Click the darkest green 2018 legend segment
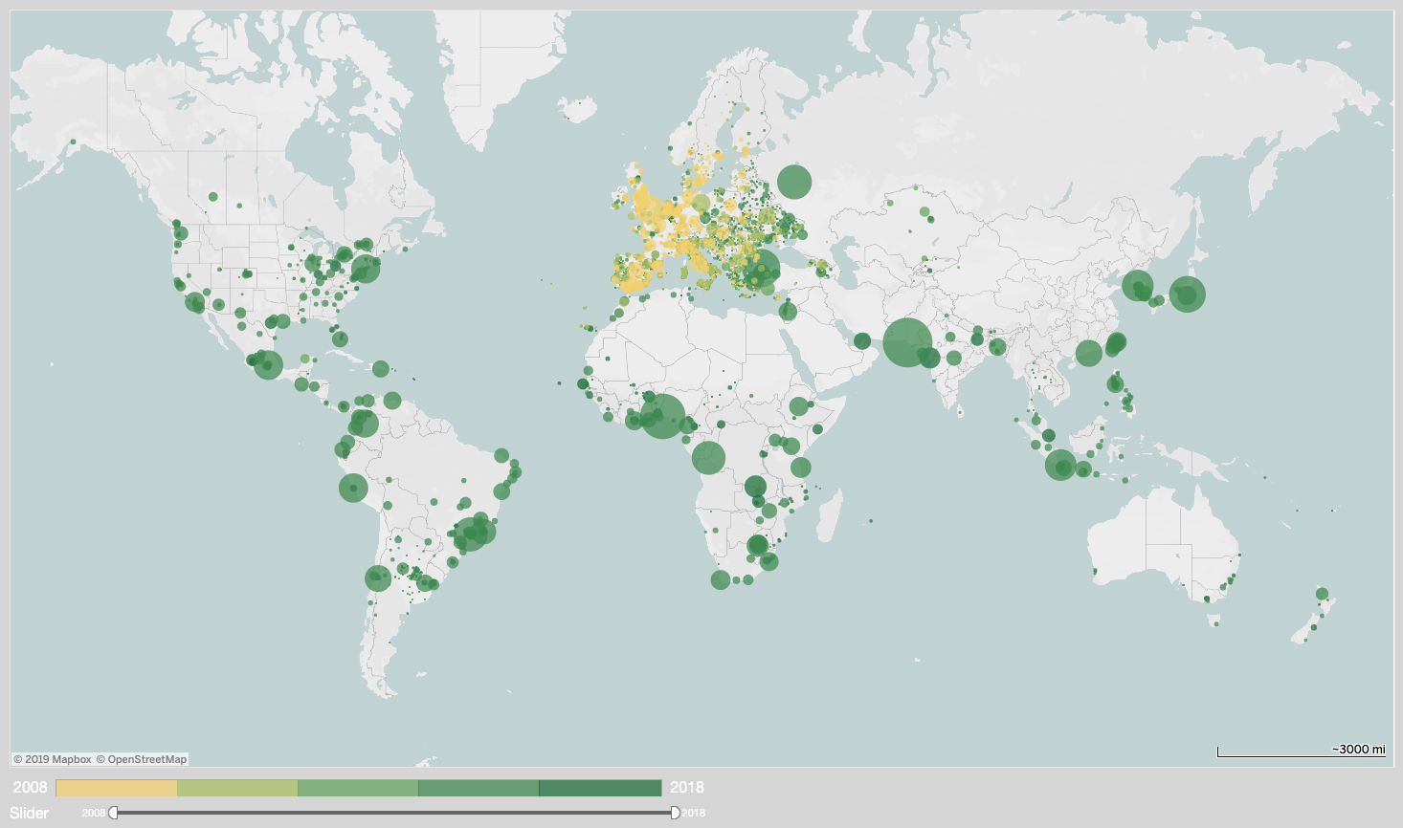 coord(598,788)
